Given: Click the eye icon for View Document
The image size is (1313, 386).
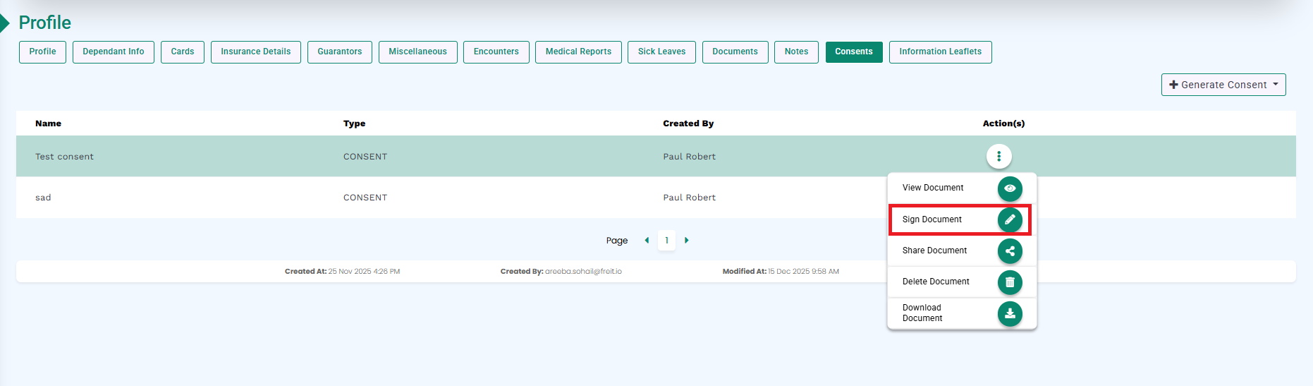Looking at the screenshot, I should pos(1010,188).
